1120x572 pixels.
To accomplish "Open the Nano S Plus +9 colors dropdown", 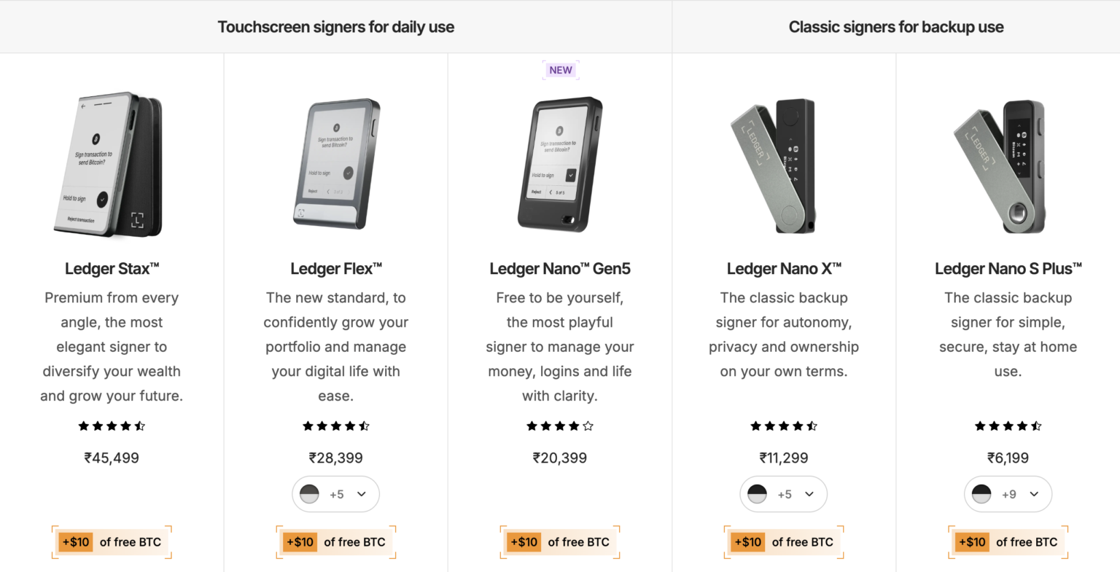I will (x=1034, y=494).
